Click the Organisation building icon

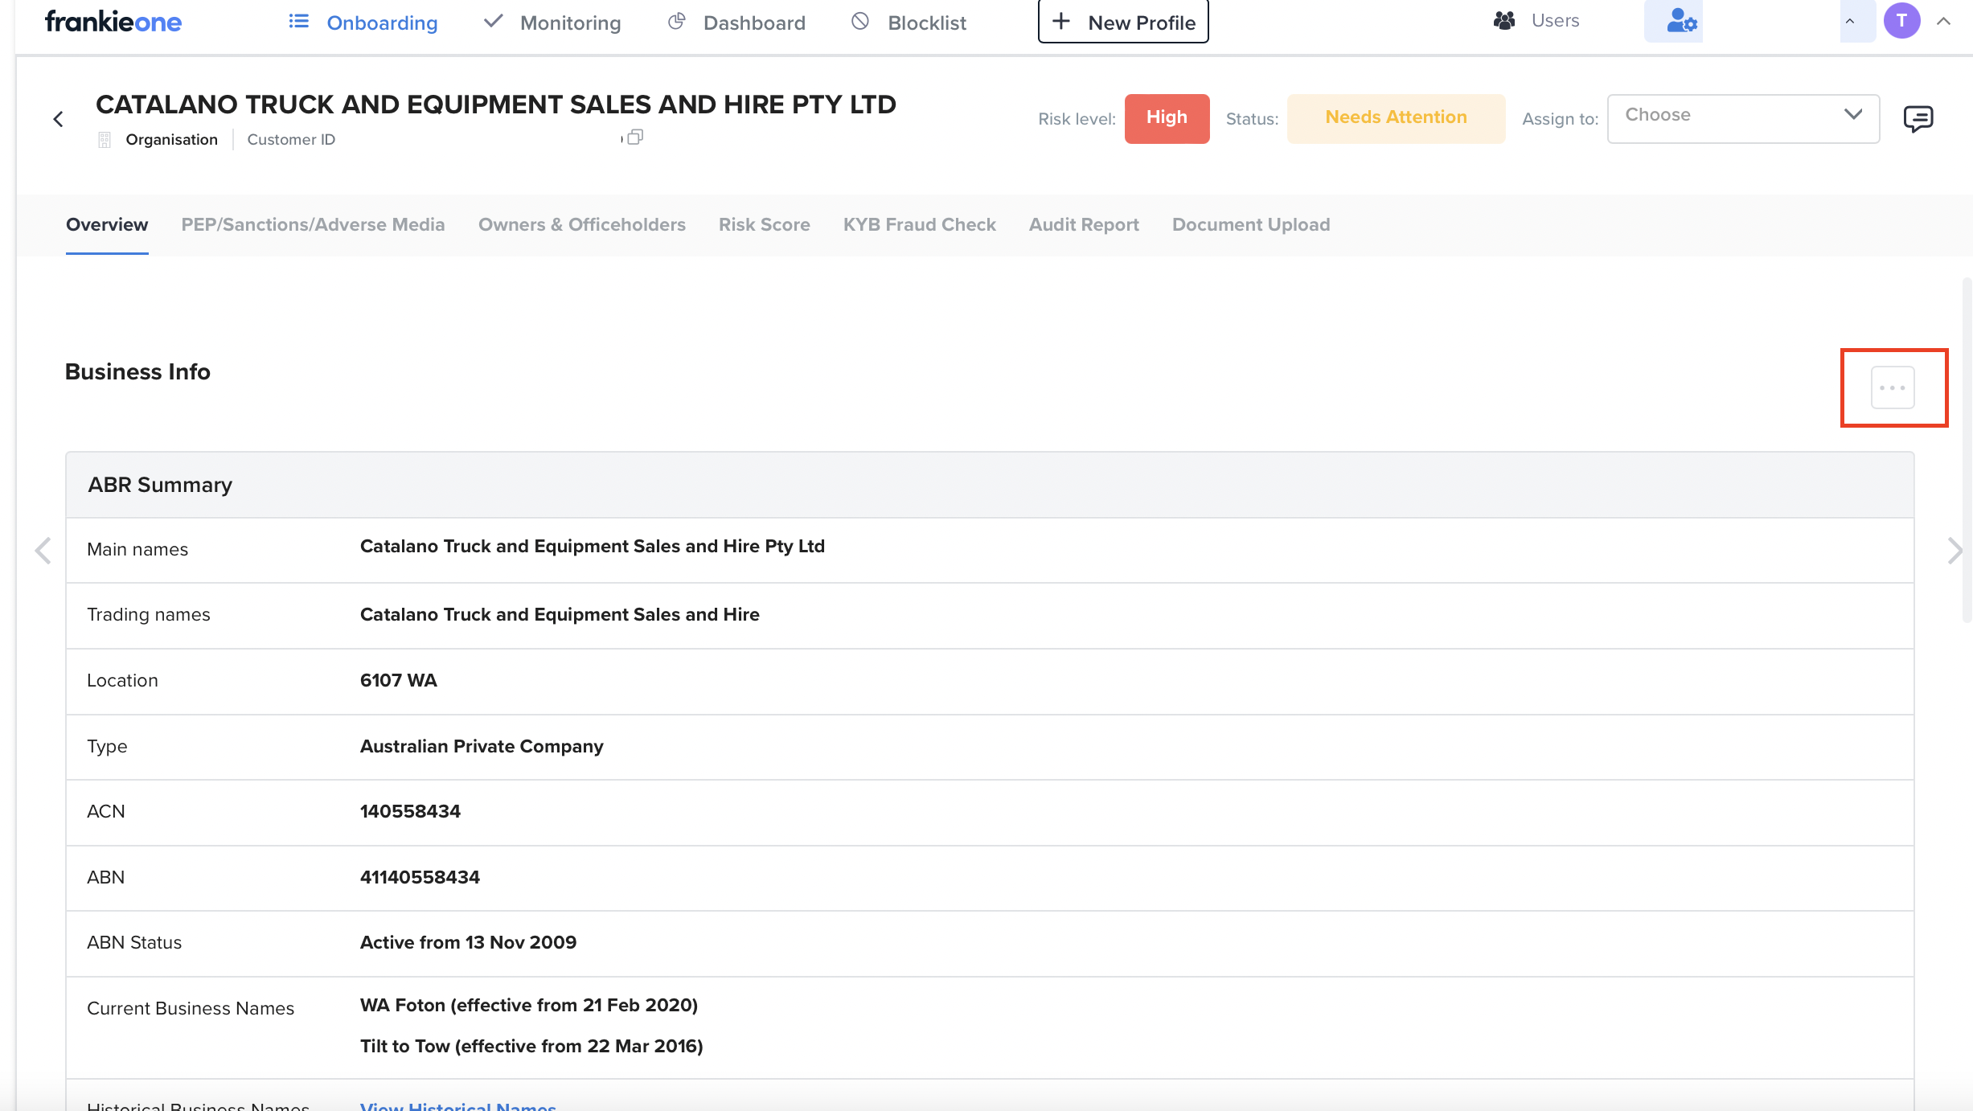click(x=105, y=140)
